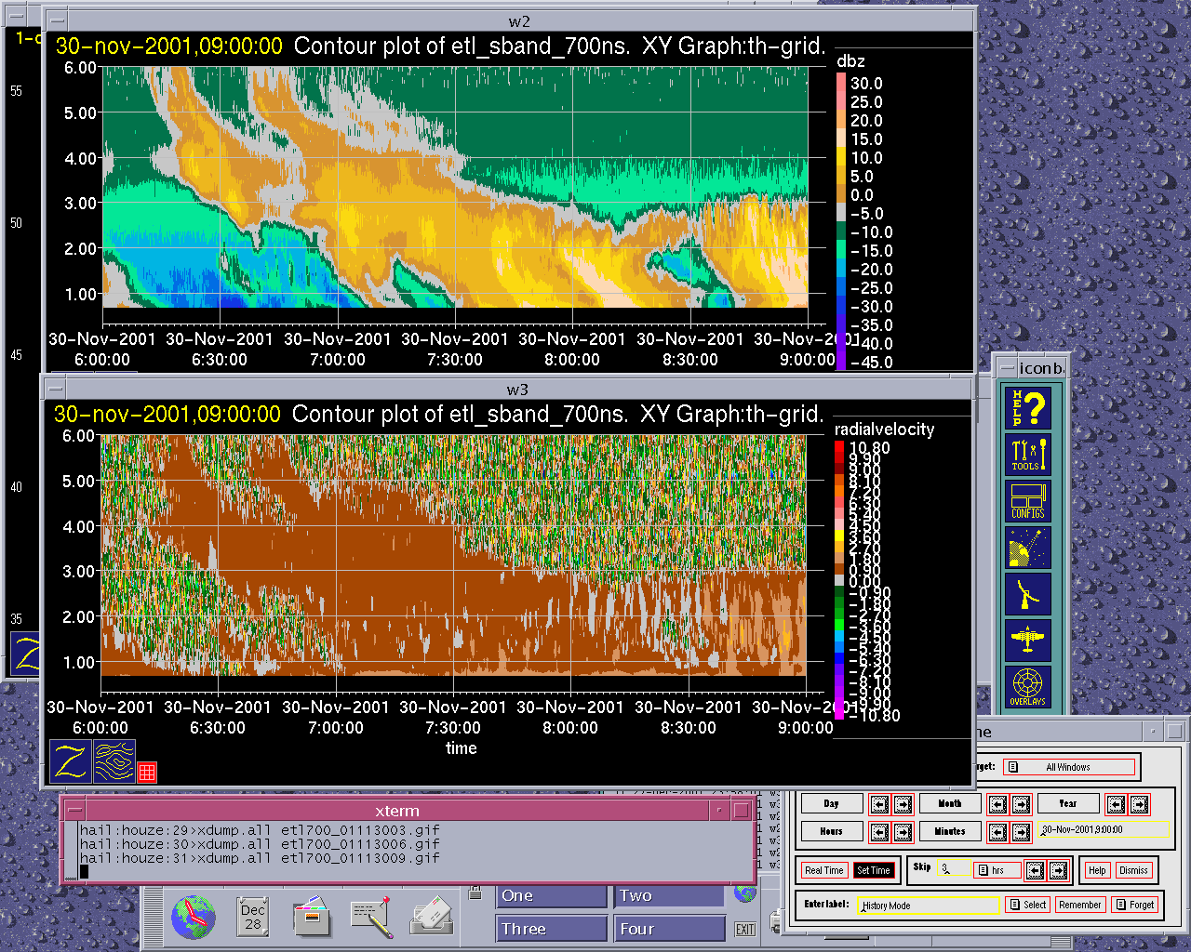
Task: Open the Dec 28 calendar icon
Action: [253, 917]
